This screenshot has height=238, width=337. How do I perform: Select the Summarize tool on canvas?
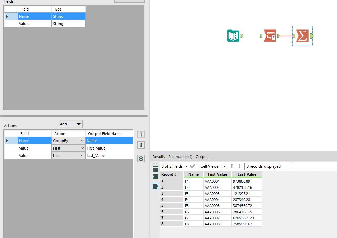click(x=302, y=36)
